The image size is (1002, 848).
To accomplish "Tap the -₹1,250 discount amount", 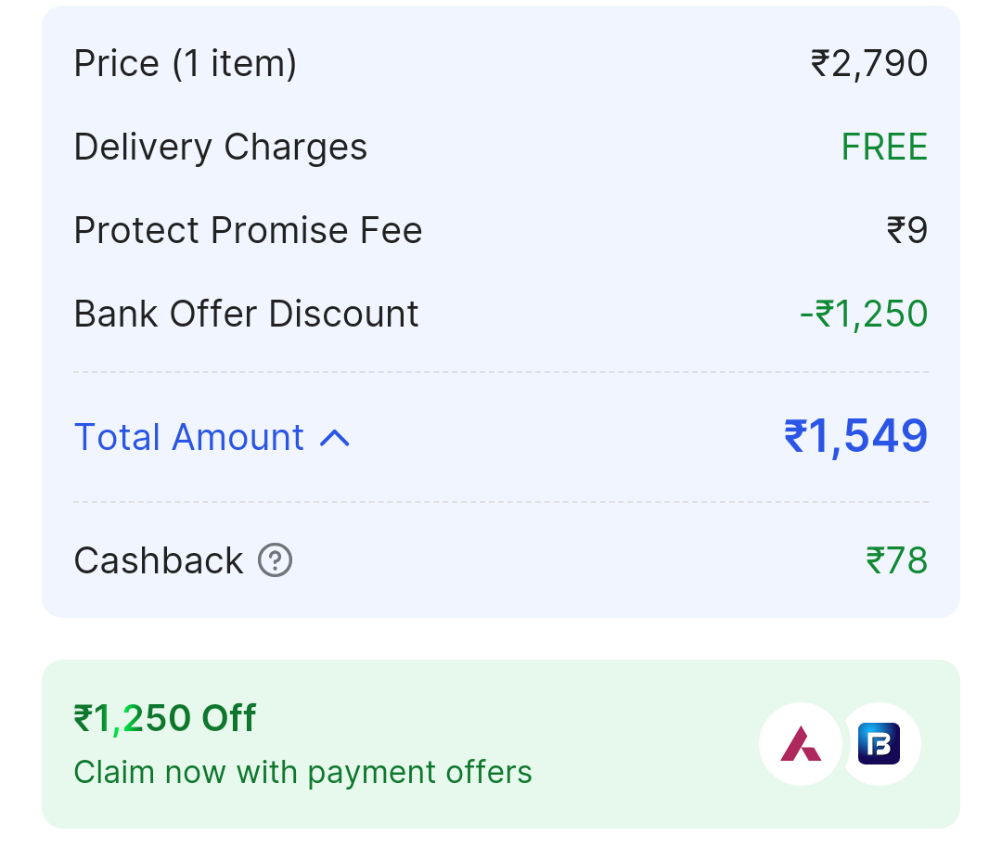I will (864, 314).
